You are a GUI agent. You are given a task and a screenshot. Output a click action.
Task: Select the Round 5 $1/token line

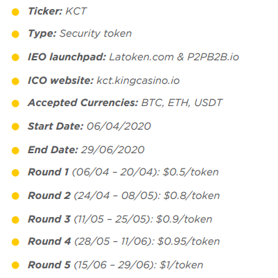[116, 265]
